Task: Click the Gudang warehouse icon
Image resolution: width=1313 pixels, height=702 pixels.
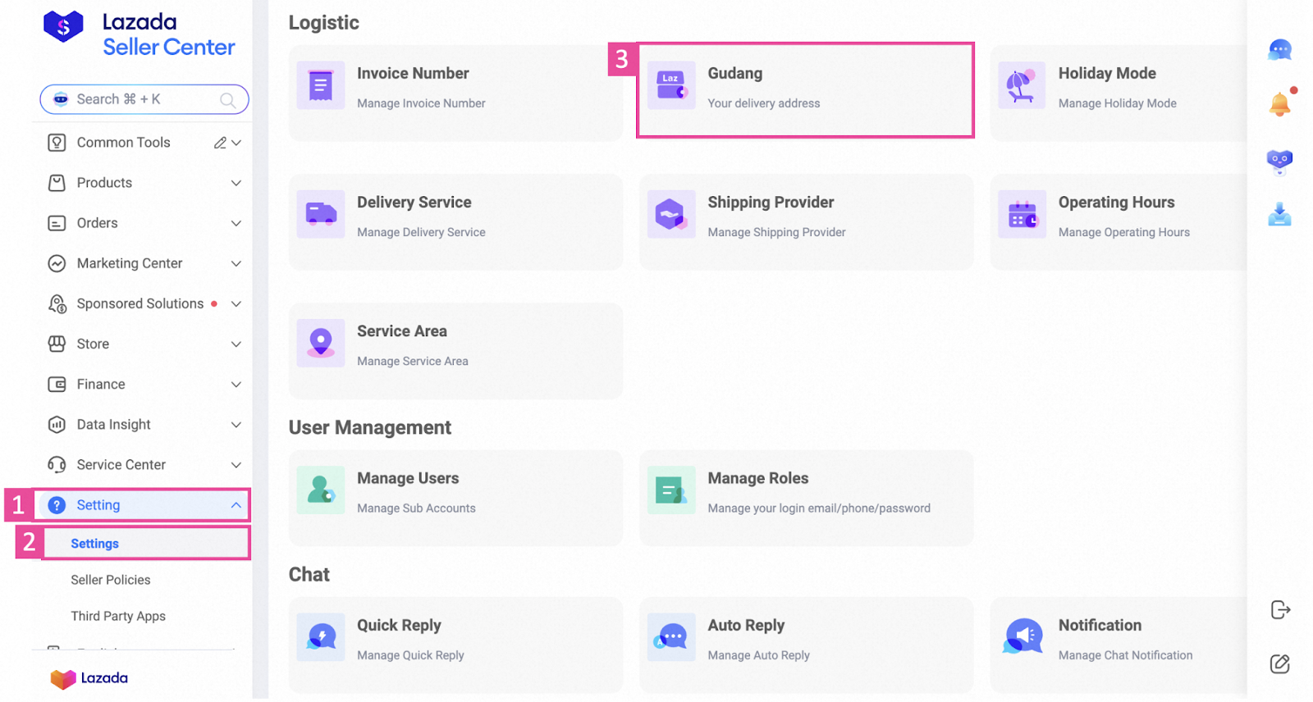Action: [671, 85]
